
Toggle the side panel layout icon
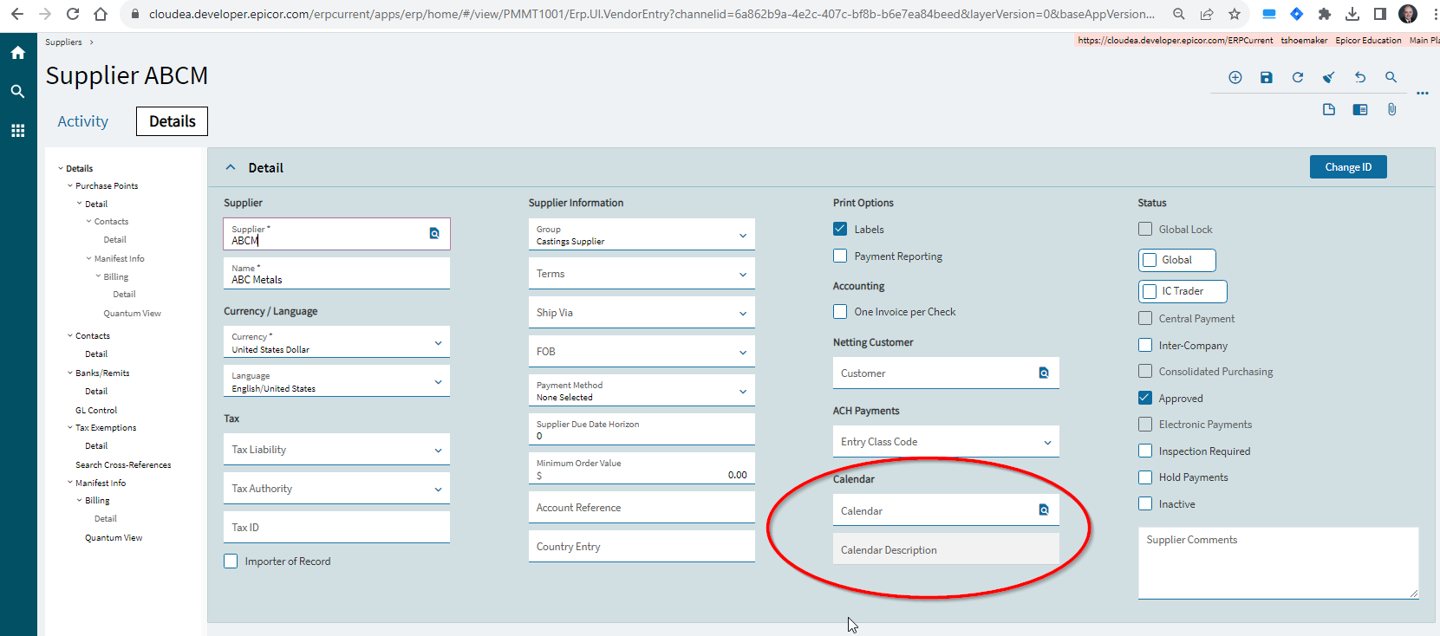[1360, 109]
